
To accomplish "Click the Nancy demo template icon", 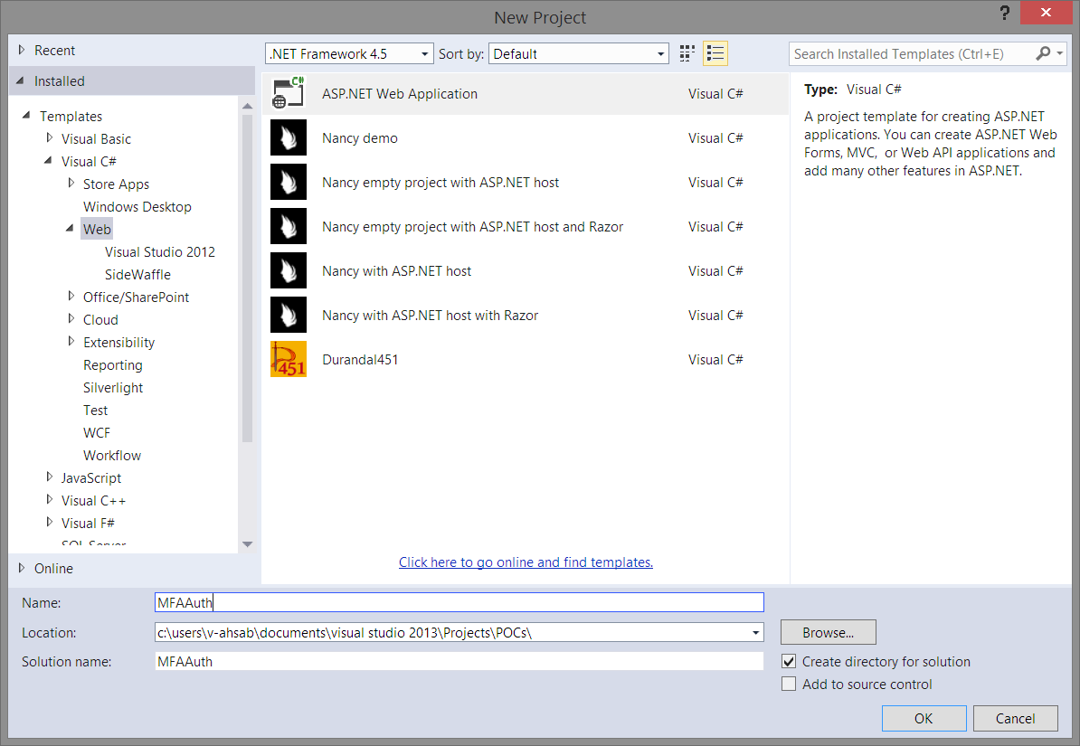I will (288, 137).
